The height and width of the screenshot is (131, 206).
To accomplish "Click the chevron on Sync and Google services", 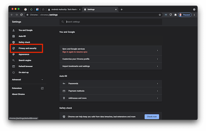I will point(157,50).
